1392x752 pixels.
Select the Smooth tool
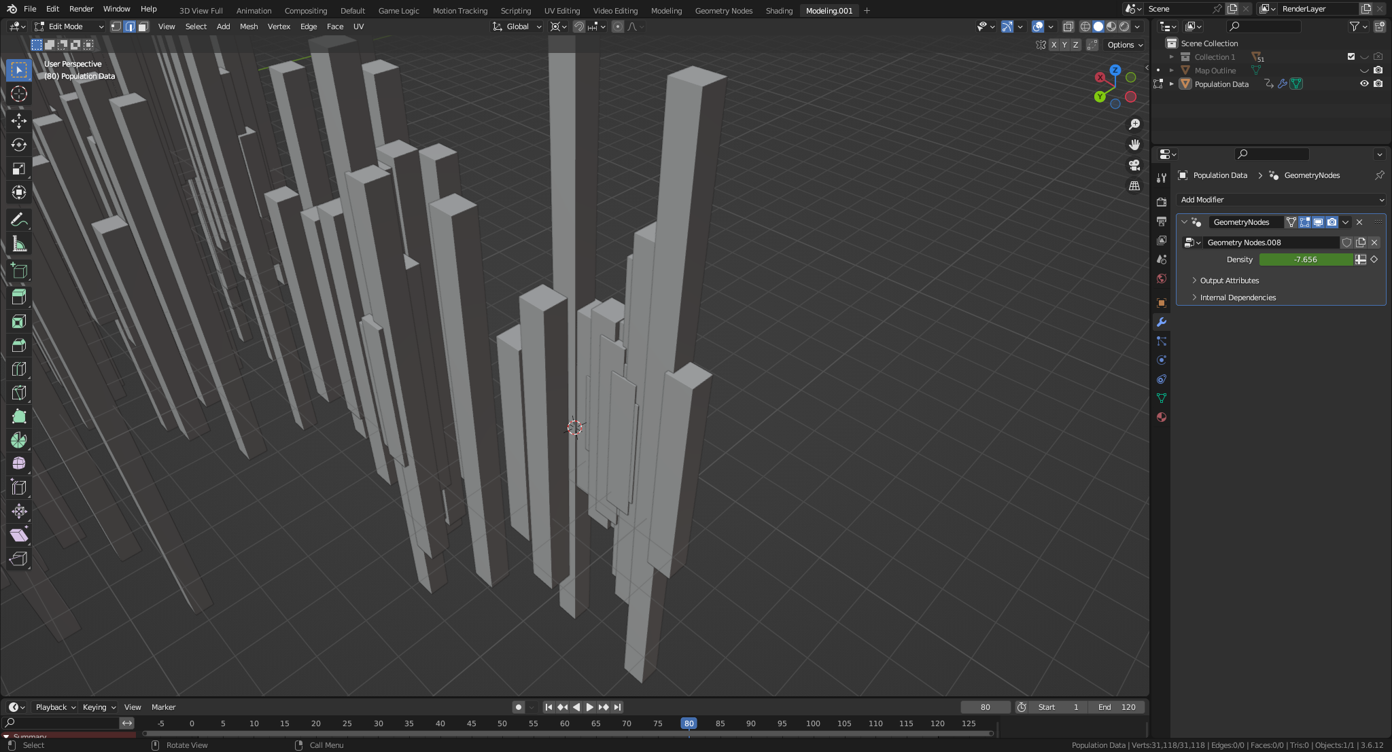tap(19, 464)
